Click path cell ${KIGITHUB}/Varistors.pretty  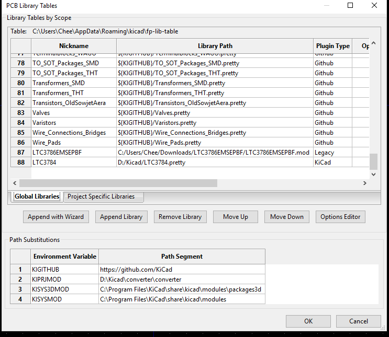pyautogui.click(x=215, y=123)
